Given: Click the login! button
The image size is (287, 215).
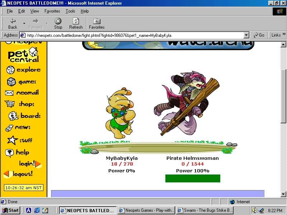Looking at the screenshot, I should (30, 164).
